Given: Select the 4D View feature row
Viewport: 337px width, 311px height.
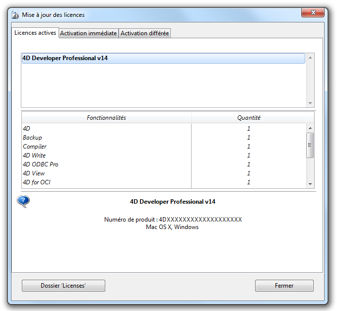Looking at the screenshot, I should pyautogui.click(x=164, y=173).
